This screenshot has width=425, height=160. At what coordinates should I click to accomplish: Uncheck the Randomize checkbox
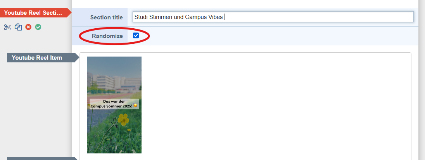click(136, 36)
